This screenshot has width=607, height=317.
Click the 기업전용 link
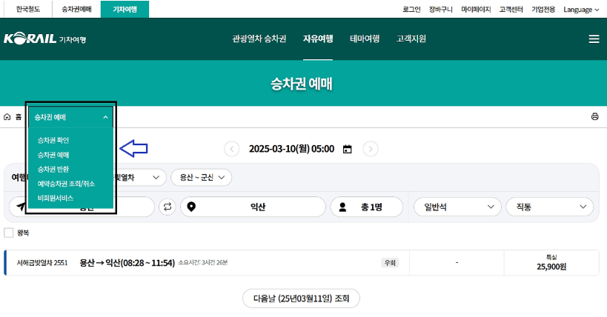click(543, 10)
